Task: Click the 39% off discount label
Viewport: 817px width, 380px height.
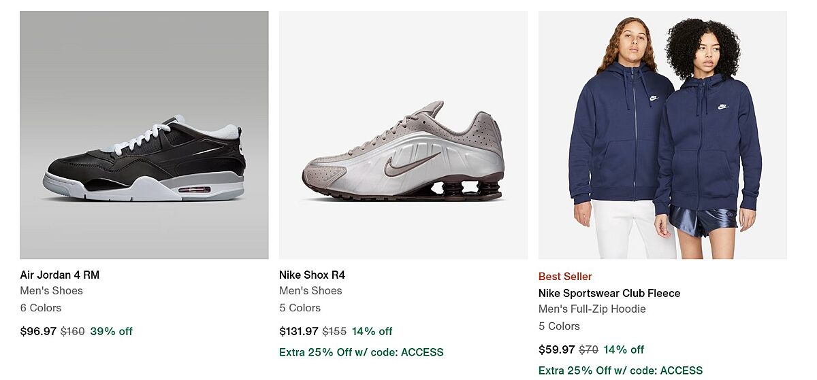Action: [112, 332]
